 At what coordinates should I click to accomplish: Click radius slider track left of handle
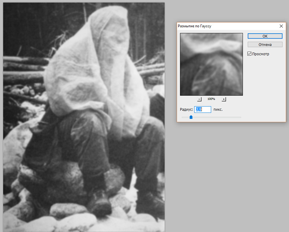tap(185, 117)
